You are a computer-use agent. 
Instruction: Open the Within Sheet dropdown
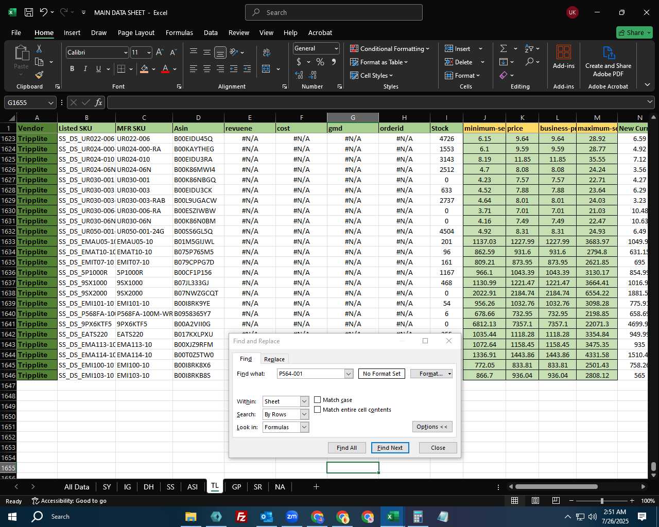click(304, 401)
